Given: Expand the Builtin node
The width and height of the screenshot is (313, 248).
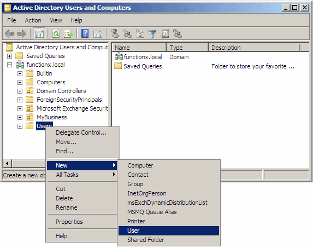Looking at the screenshot, I should click(x=20, y=73).
